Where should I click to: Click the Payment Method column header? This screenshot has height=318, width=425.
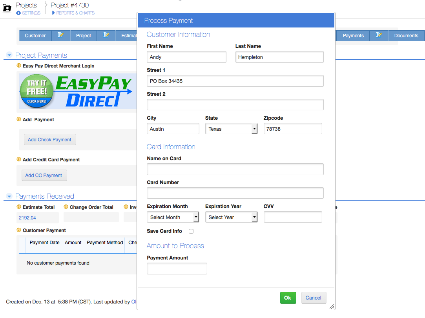pos(105,243)
